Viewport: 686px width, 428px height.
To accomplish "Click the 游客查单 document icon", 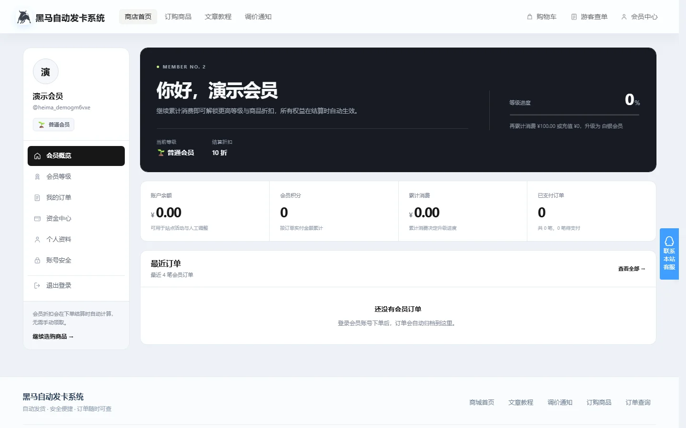I will [x=574, y=17].
